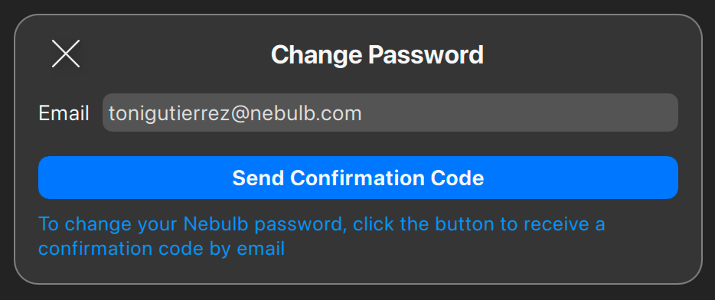
Task: Click the Nebulb password instruction text
Action: 322,236
